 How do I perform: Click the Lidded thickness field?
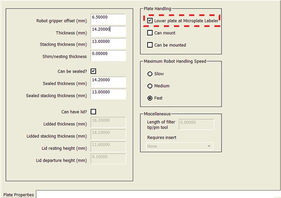[108, 122]
